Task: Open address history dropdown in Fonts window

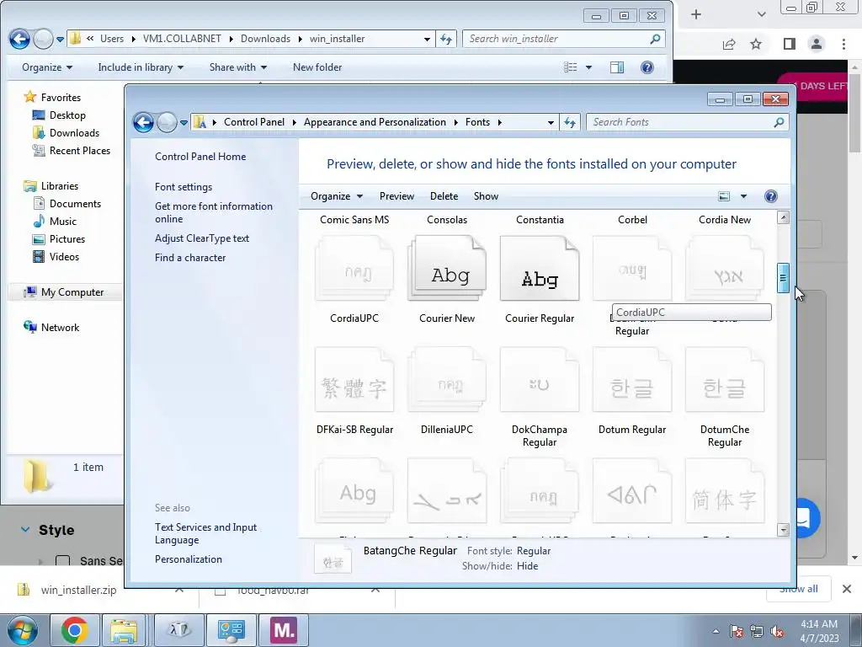Action: 551,123
